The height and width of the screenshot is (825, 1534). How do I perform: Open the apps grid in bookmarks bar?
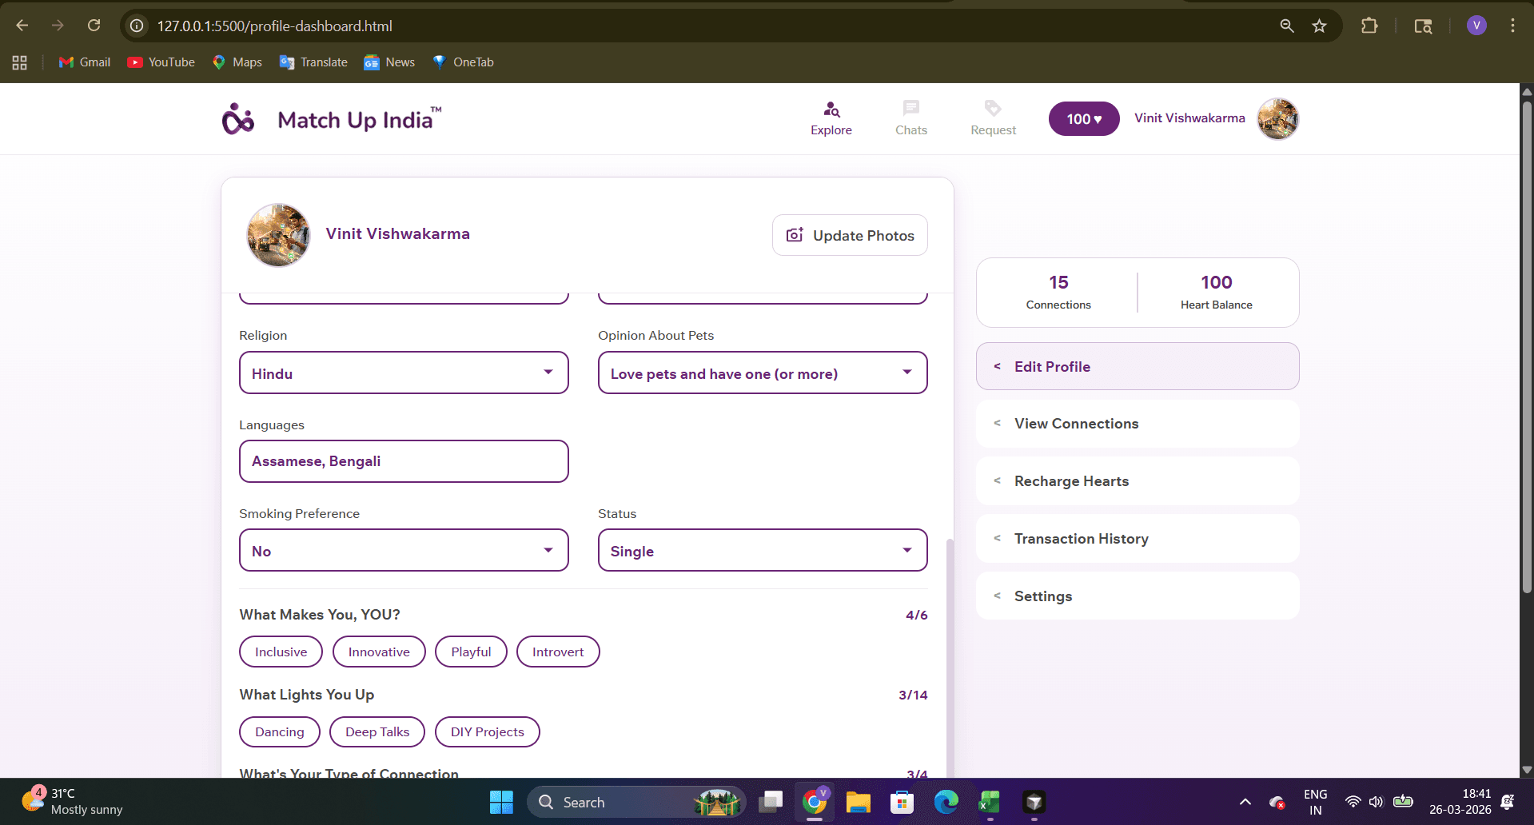click(20, 62)
